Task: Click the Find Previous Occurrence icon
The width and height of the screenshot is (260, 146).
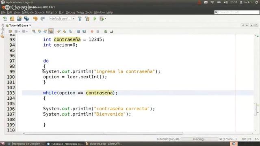Action: click(39, 31)
